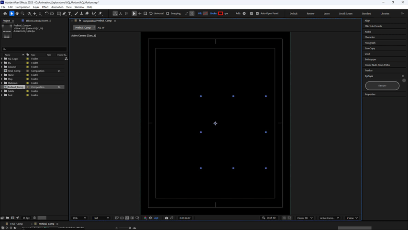
Task: Select the Eraser tool
Action: point(87,13)
